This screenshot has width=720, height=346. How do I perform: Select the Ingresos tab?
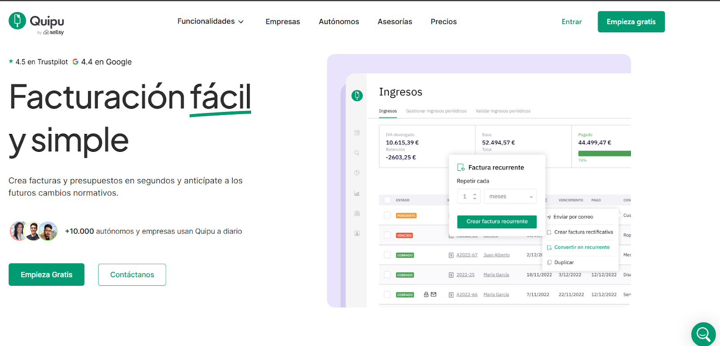coord(388,111)
